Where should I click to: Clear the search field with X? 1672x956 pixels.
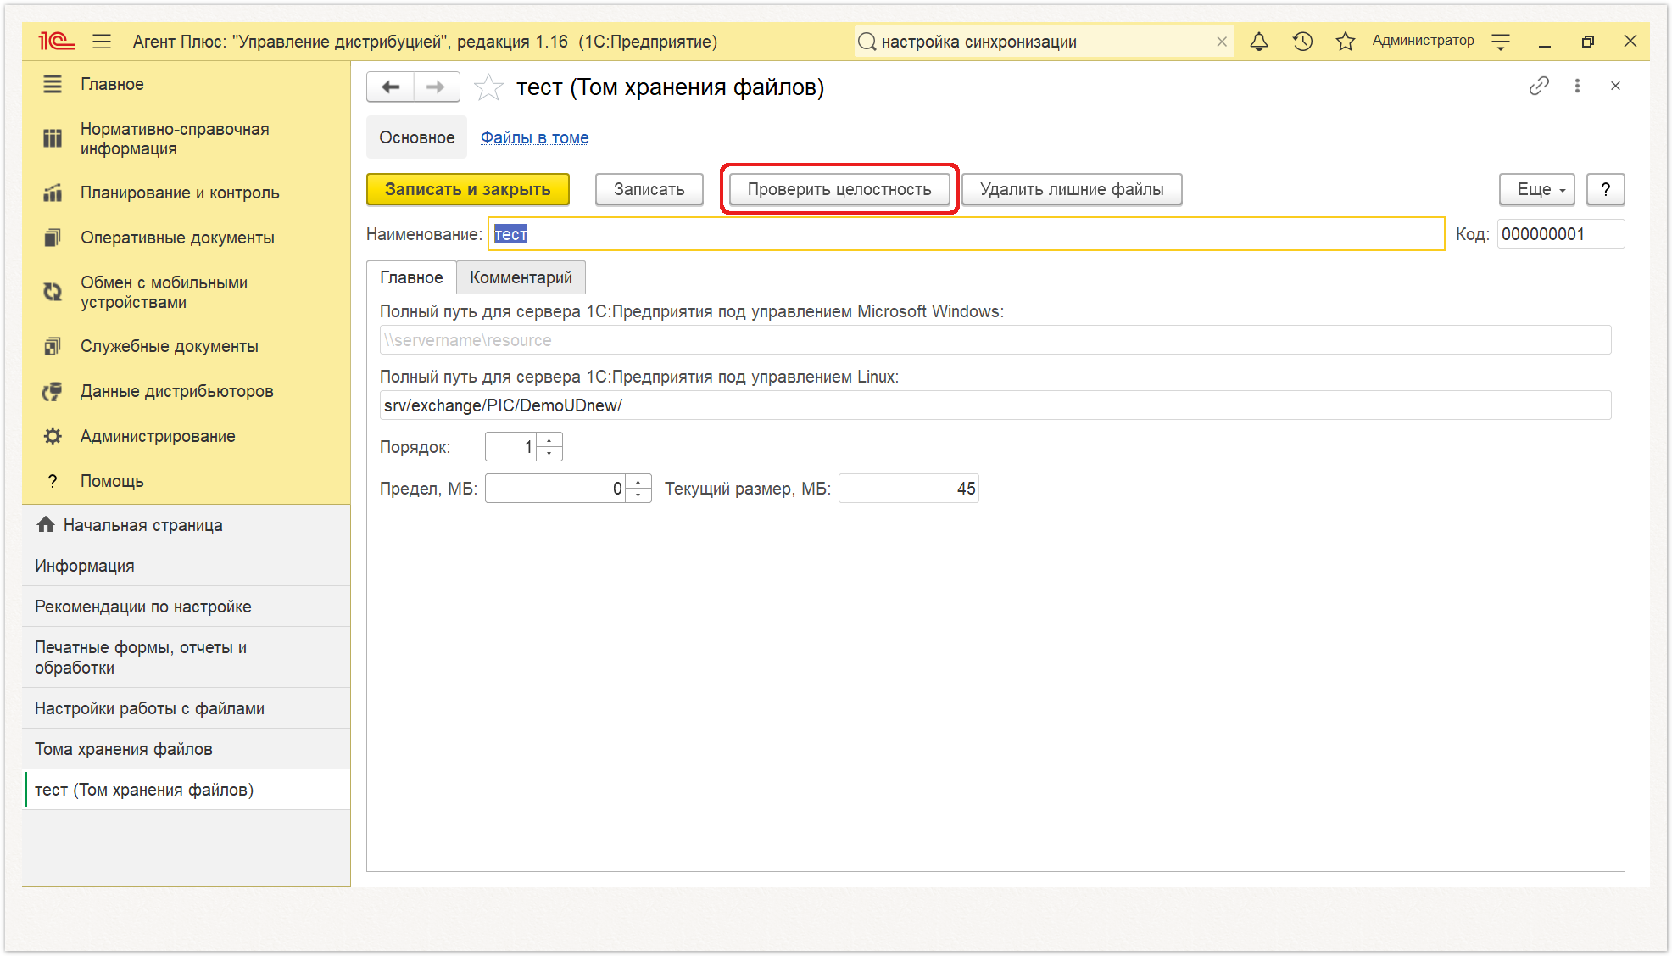1222,42
